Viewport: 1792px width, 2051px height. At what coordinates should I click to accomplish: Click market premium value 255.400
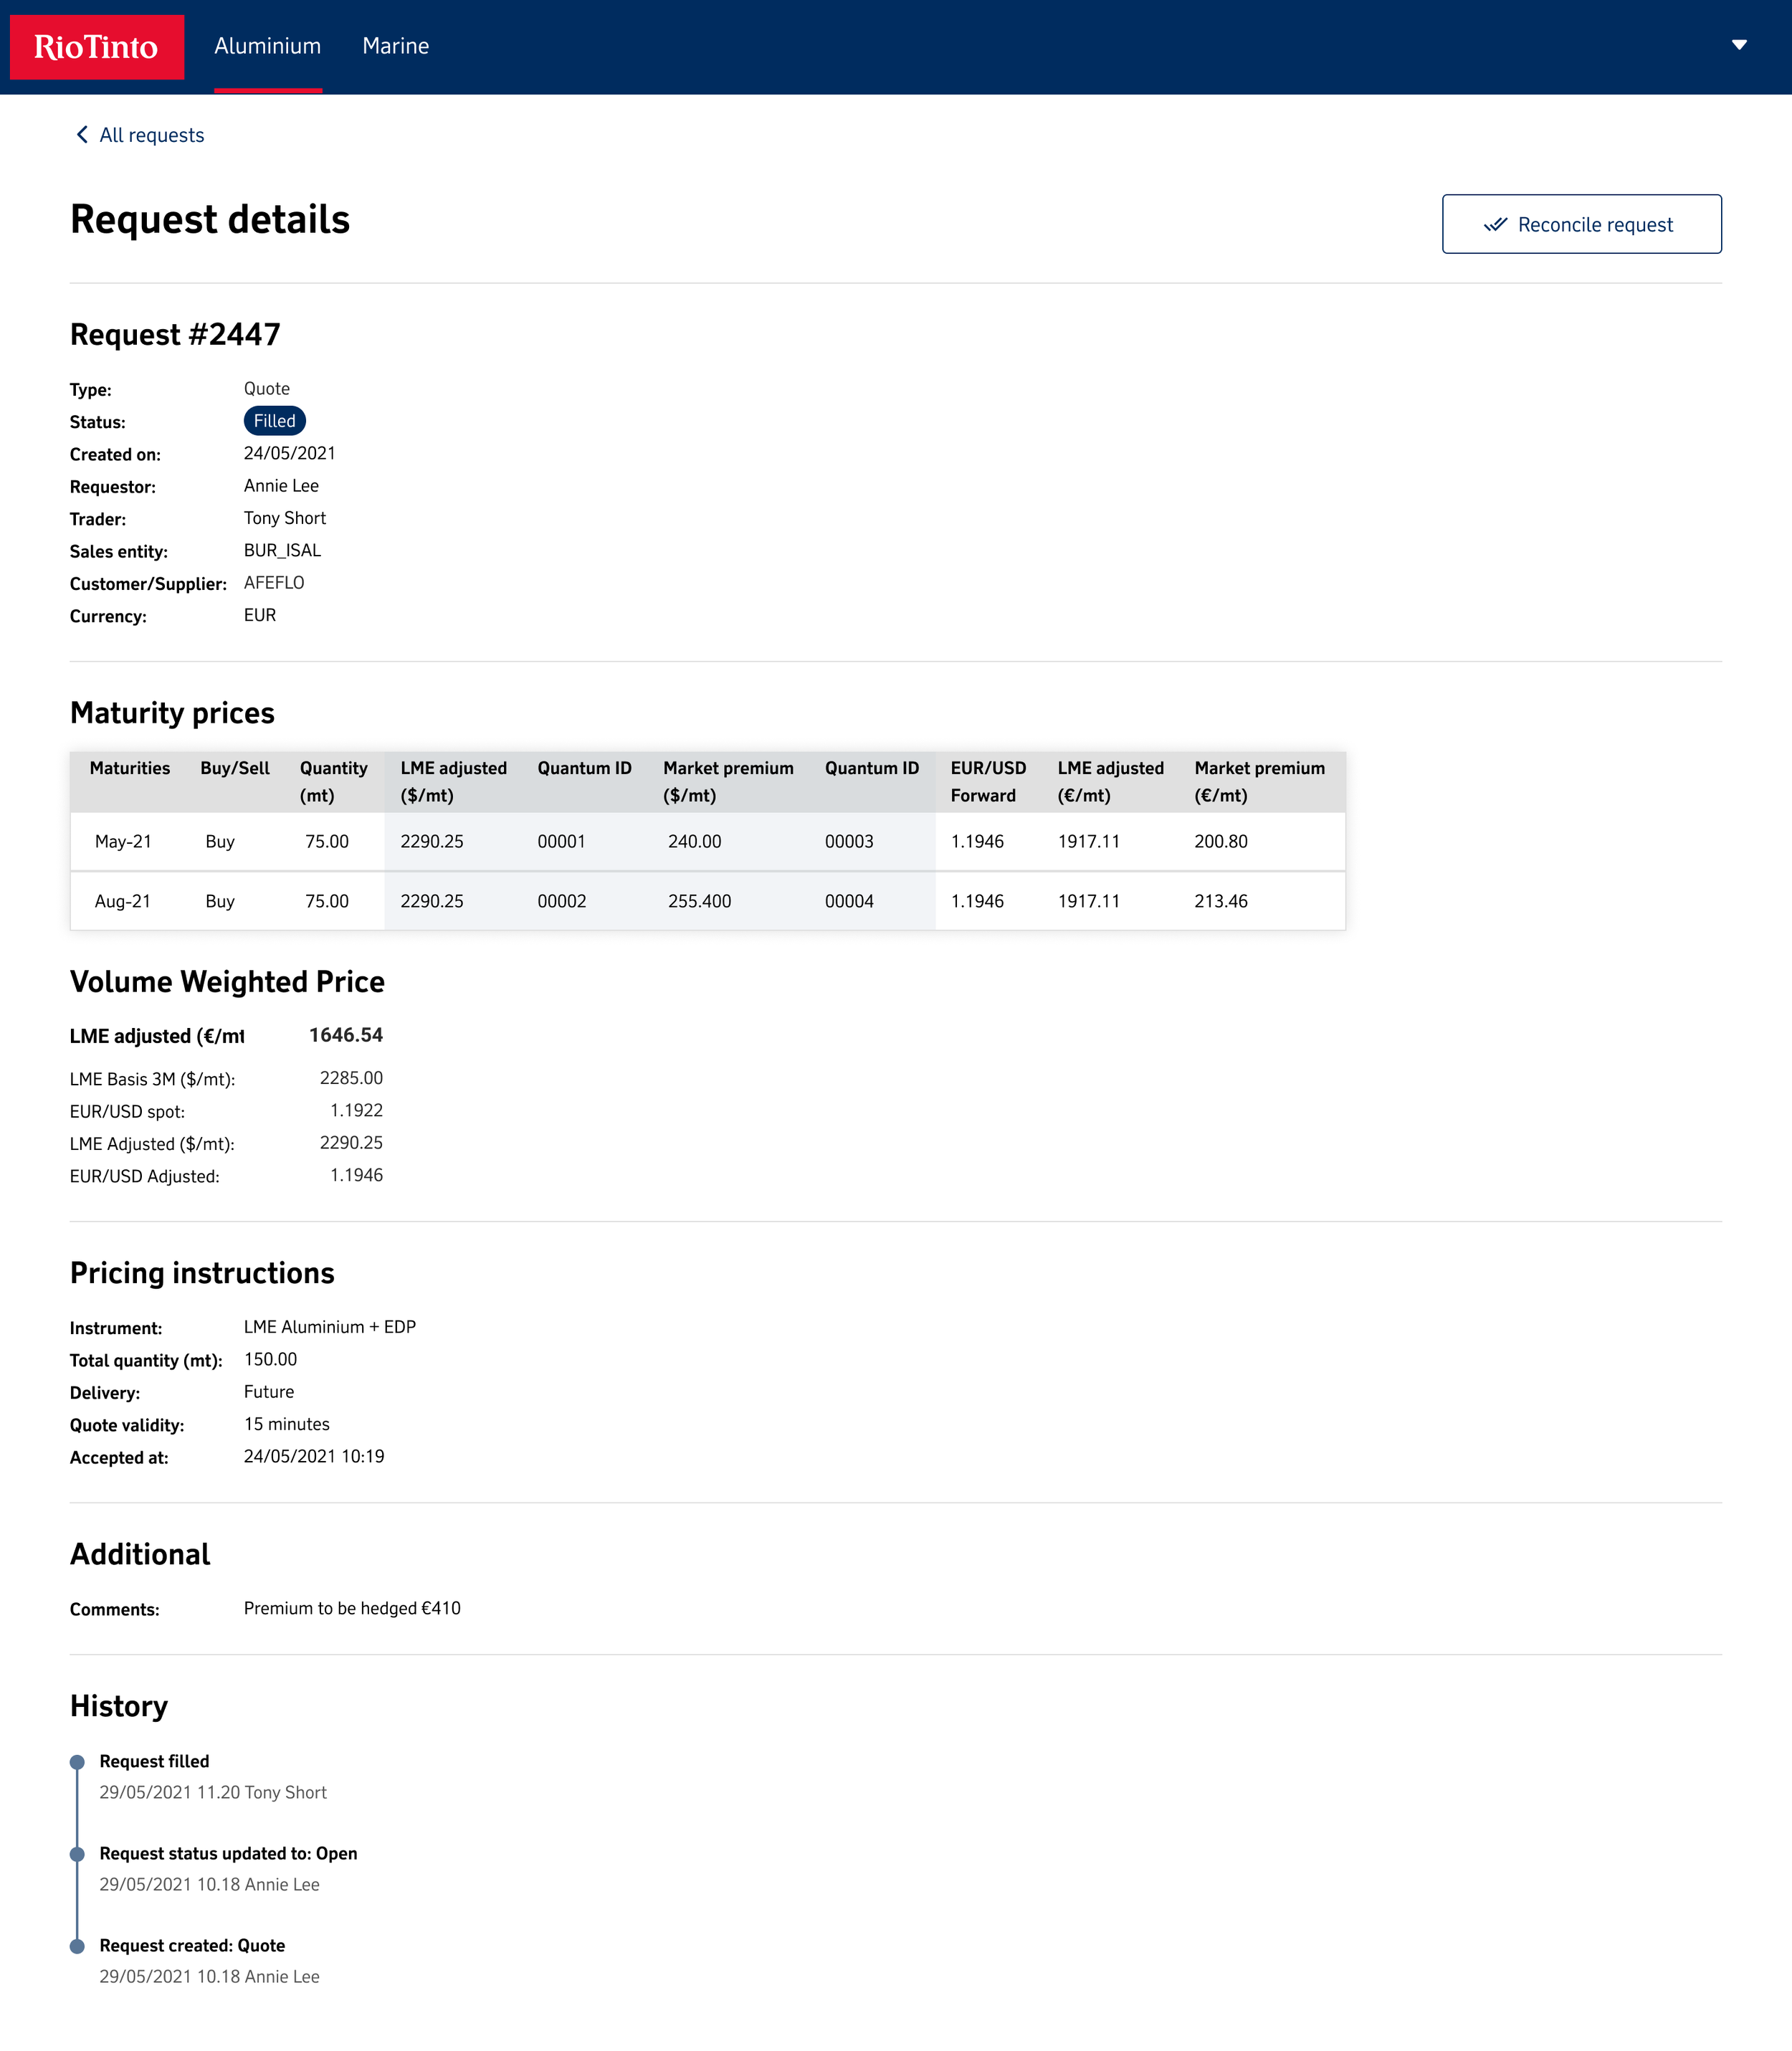699,901
